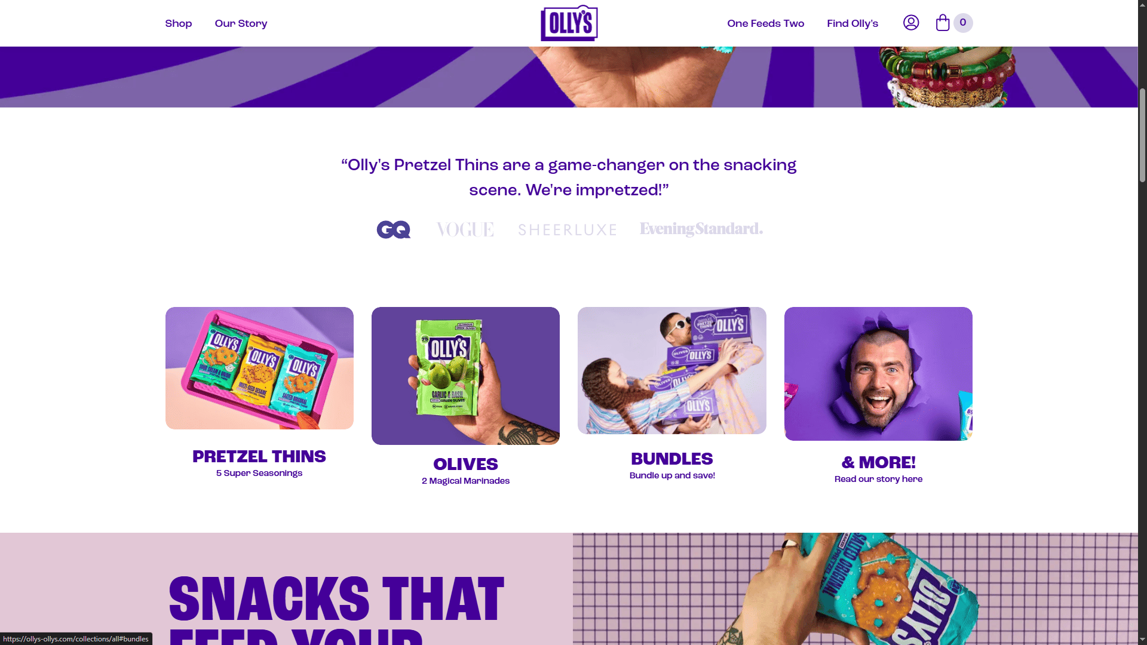Open the shopping bag cart icon
Image resolution: width=1147 pixels, height=645 pixels.
(943, 23)
